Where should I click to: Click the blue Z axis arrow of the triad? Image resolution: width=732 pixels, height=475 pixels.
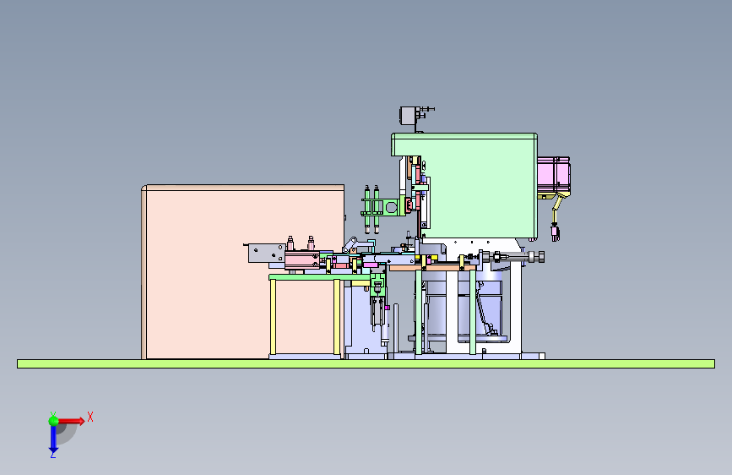tap(53, 440)
